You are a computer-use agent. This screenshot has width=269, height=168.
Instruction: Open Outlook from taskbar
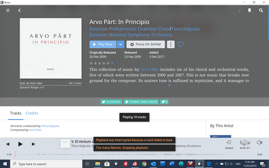153,164
